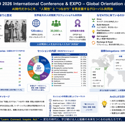The width and height of the screenshot is (125, 122).
Task: Click the purple award ribbon icon
Action: coord(77,23)
